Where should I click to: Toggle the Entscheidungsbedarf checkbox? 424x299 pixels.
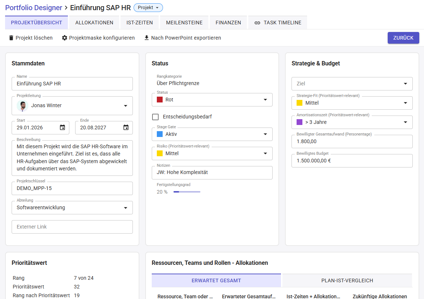point(155,117)
